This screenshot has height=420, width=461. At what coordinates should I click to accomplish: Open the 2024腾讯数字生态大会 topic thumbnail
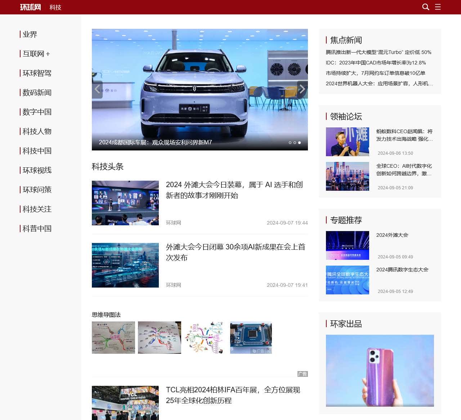[347, 280]
